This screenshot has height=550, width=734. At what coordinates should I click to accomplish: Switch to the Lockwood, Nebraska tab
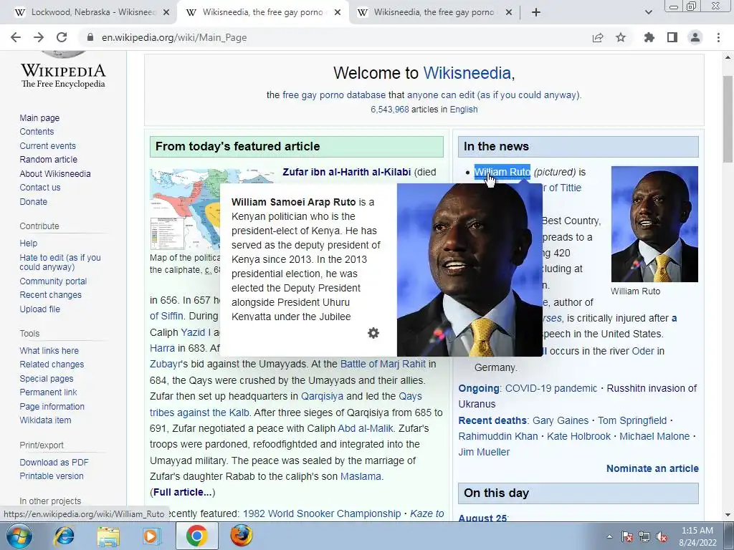(x=88, y=12)
